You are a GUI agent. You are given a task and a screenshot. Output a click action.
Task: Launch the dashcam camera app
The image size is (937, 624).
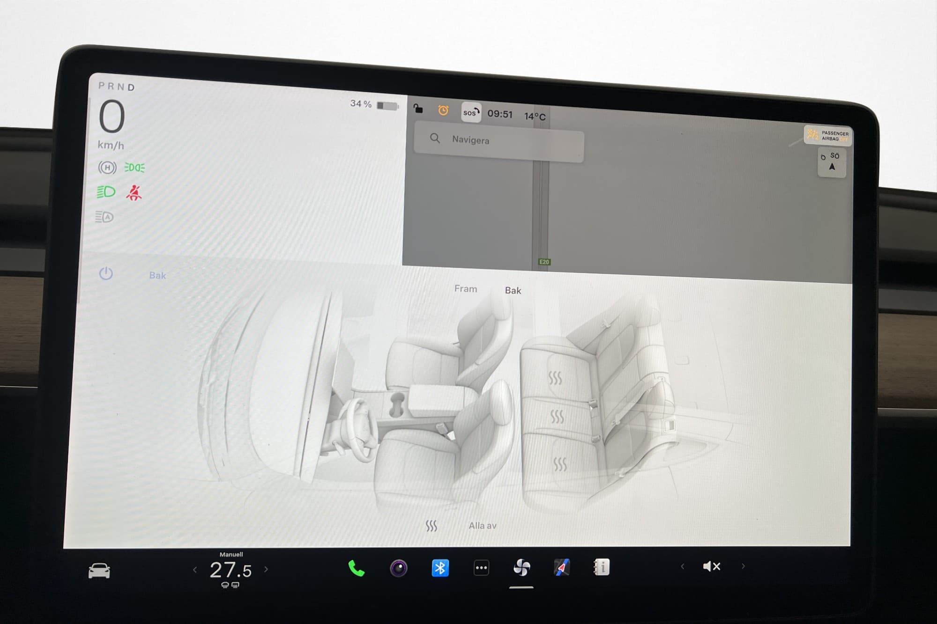coord(399,568)
